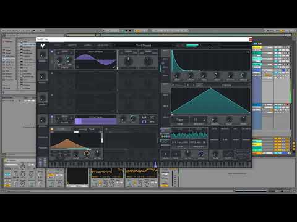Open Filter 1 type dropdown

click(x=87, y=129)
